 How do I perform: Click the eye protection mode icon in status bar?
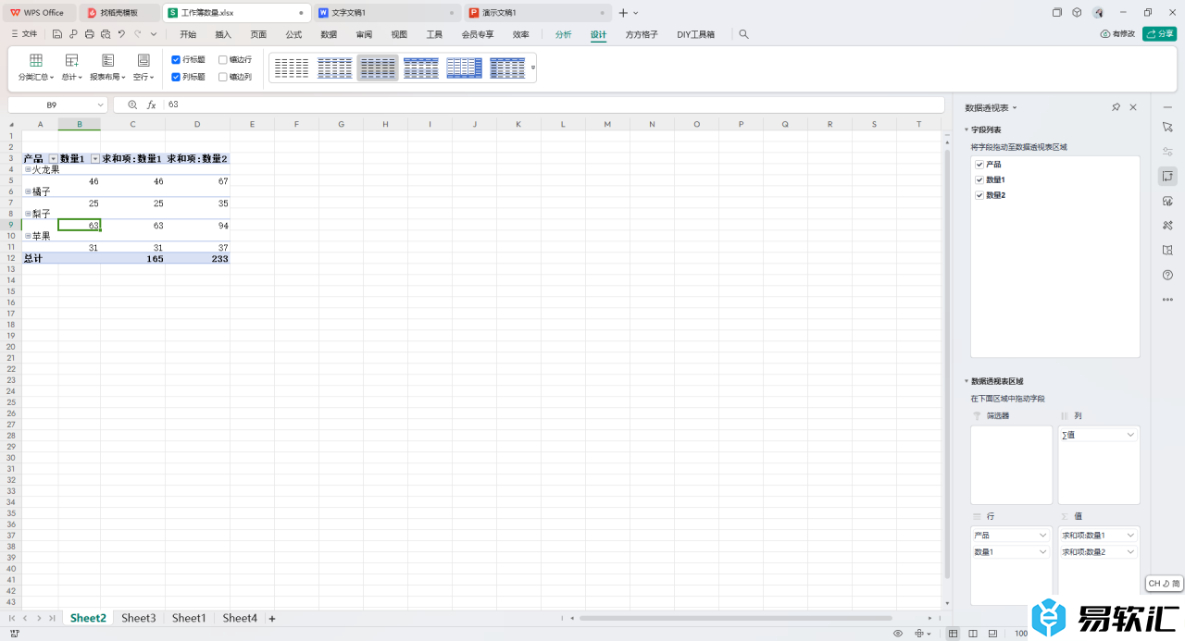pyautogui.click(x=898, y=634)
